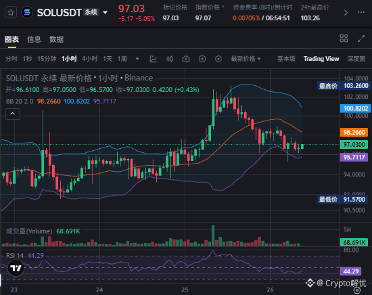Select the 15分钟 time interval
Screen dimensions: 372x295
pyautogui.click(x=47, y=59)
